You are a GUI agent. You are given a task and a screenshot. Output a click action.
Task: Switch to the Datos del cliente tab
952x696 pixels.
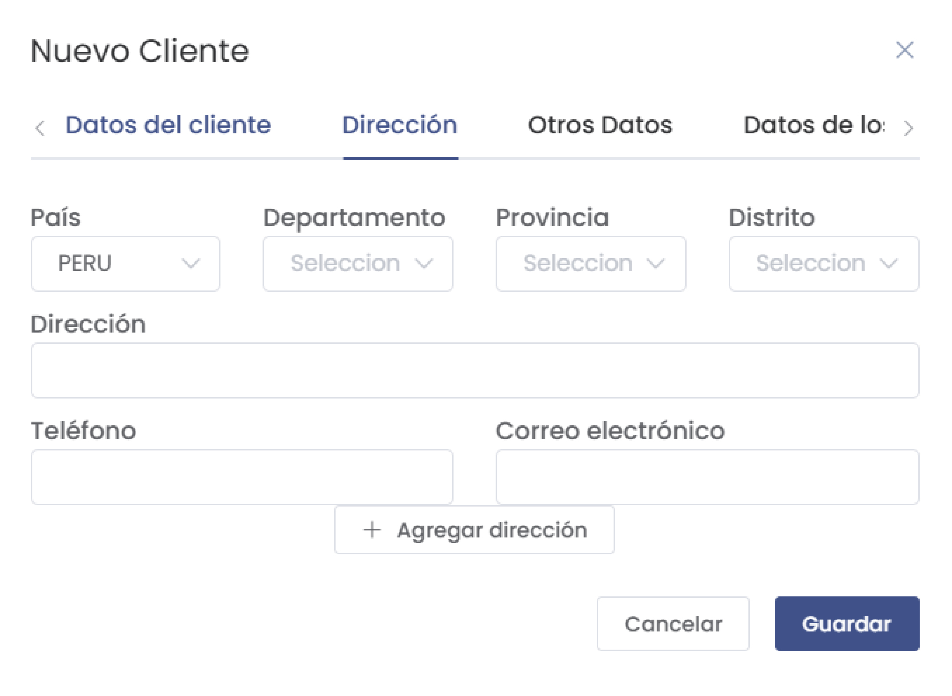pyautogui.click(x=168, y=125)
